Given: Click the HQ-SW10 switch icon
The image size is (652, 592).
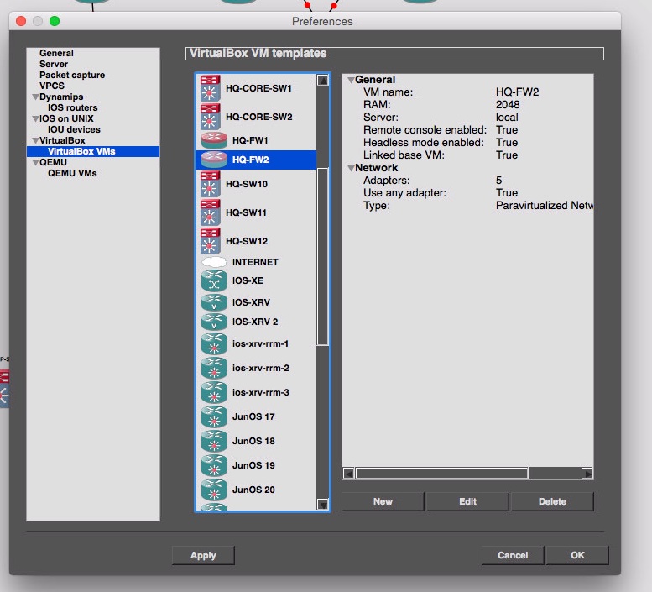Looking at the screenshot, I should (x=210, y=184).
